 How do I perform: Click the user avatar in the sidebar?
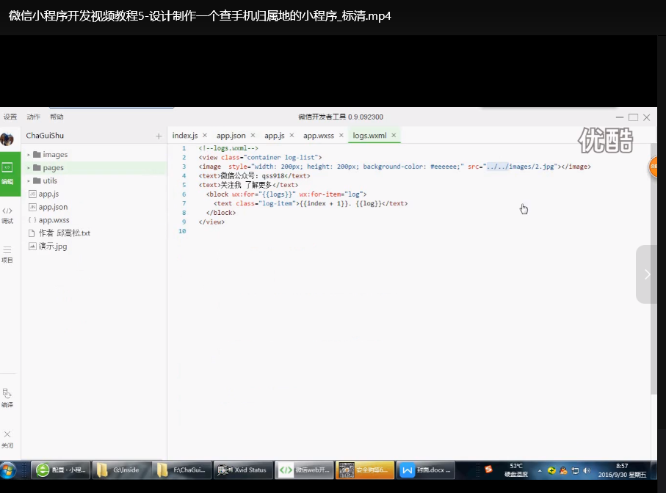coord(7,139)
